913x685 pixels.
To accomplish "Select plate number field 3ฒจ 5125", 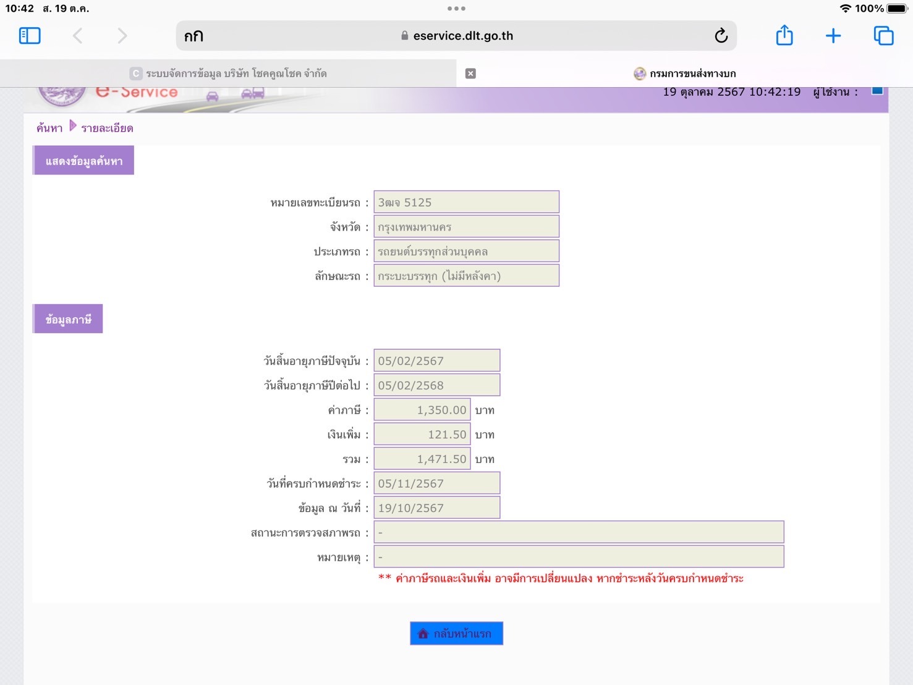I will coord(466,202).
